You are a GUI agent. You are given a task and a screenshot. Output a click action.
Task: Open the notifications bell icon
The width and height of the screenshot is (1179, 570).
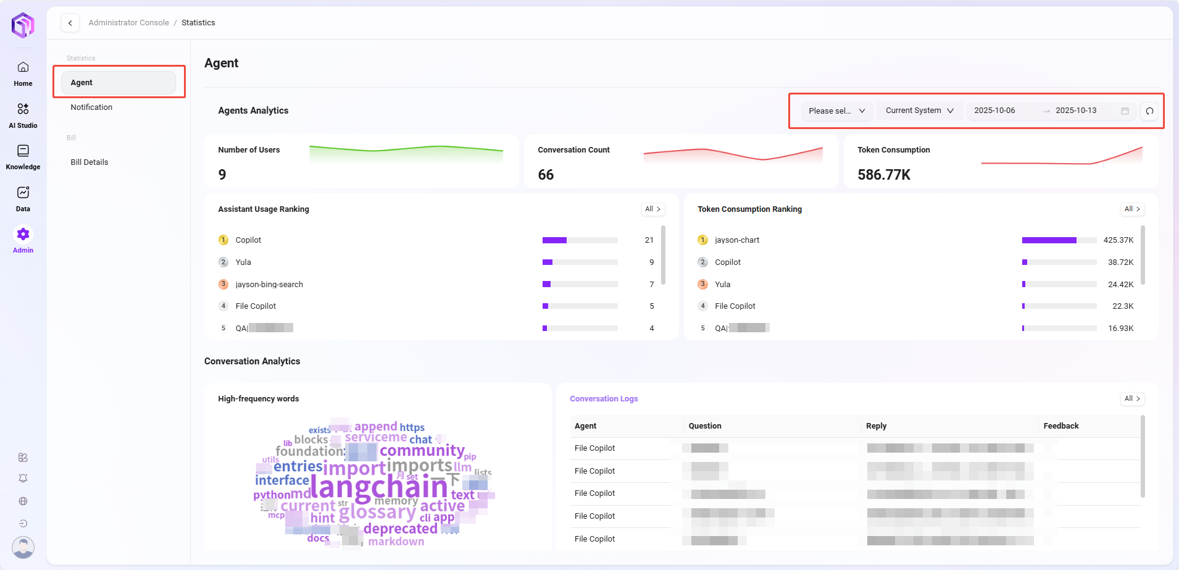coord(23,479)
